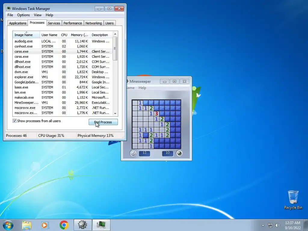Image resolution: width=308 pixels, height=231 pixels.
Task: Select the Task Manager taskbar button
Action: [x=101, y=225]
